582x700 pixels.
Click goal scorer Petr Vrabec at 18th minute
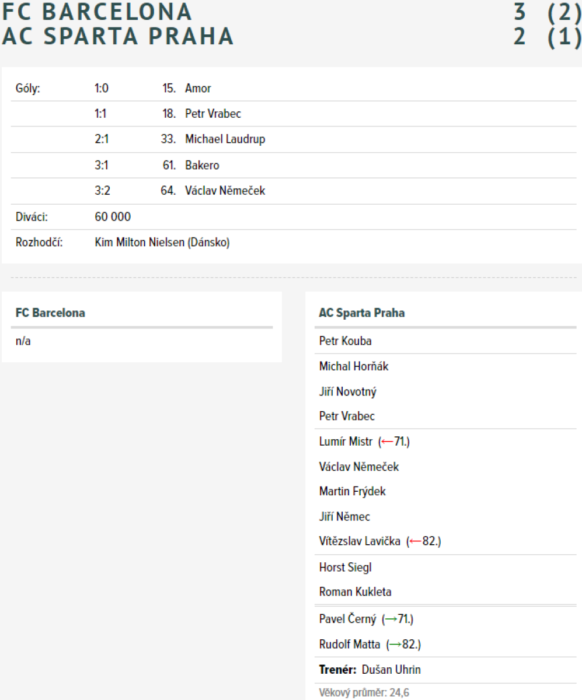(213, 114)
